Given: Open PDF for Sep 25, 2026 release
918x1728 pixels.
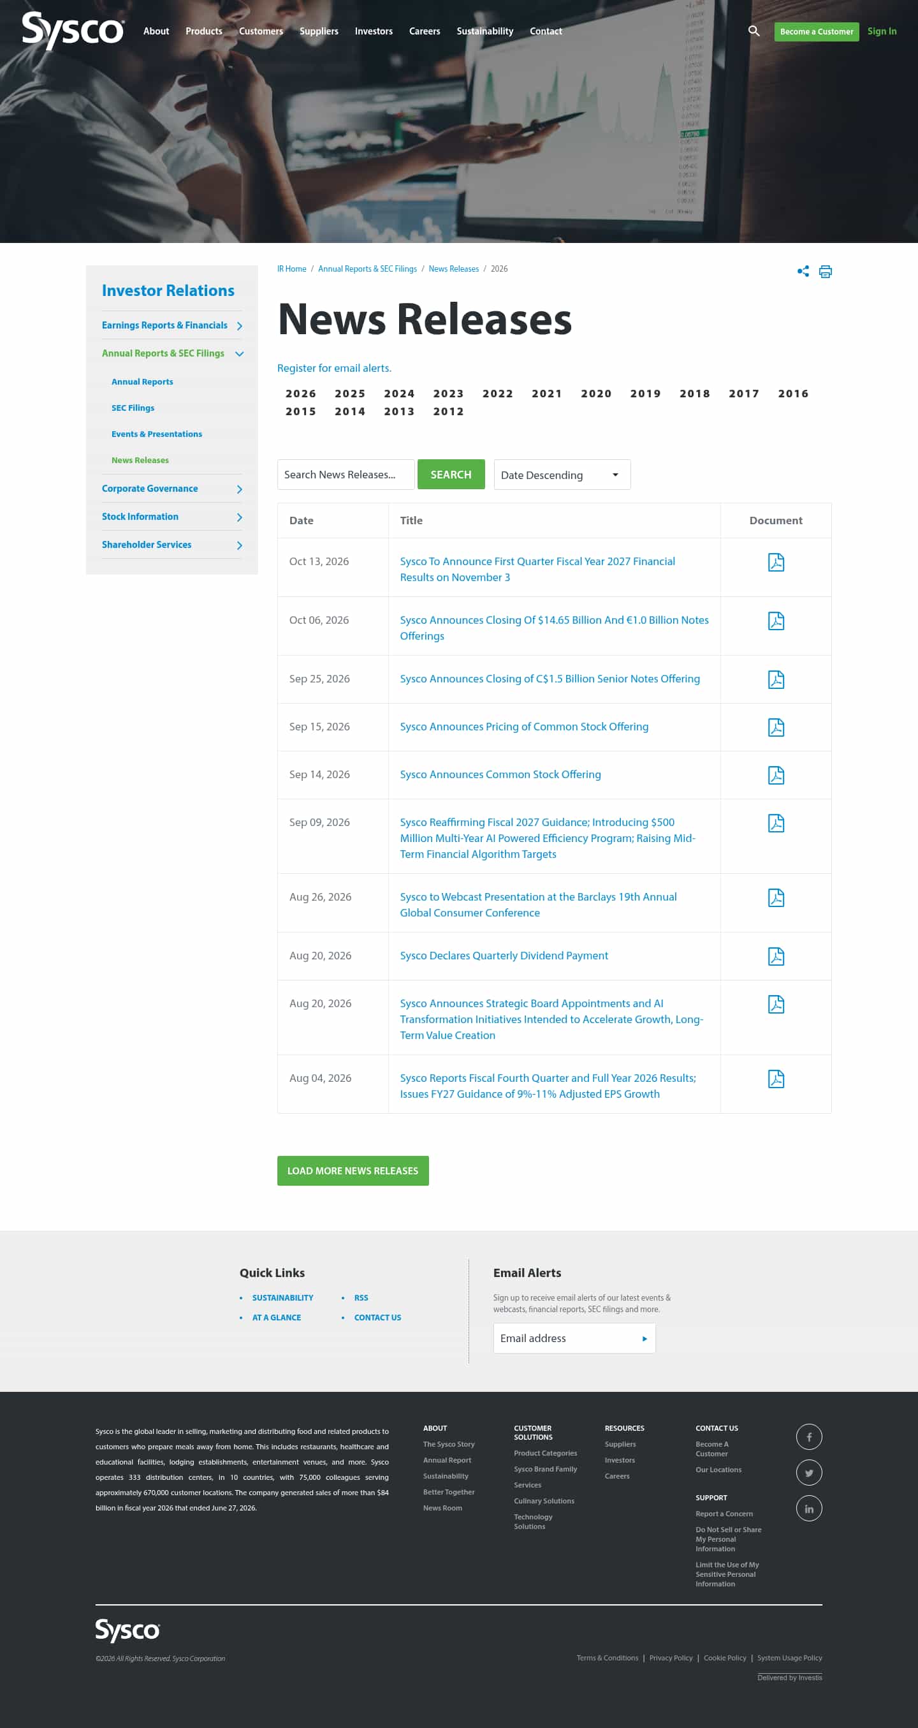Looking at the screenshot, I should point(776,679).
